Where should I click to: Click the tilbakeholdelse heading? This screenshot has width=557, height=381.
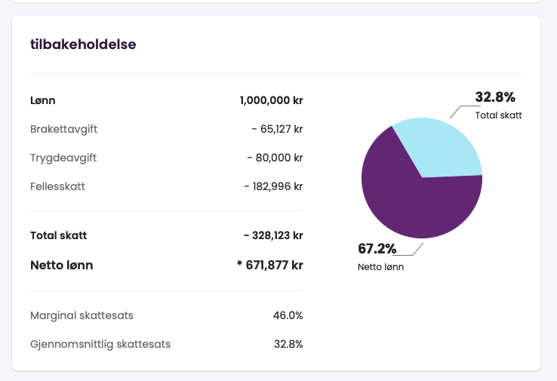(x=83, y=44)
